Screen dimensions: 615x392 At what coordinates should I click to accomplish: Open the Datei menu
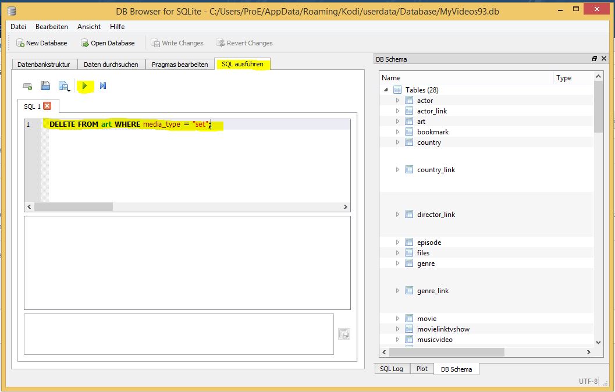click(19, 27)
